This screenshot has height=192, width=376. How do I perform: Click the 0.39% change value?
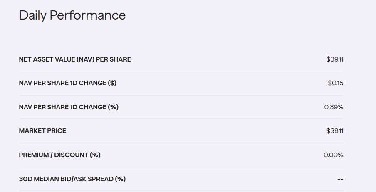click(334, 107)
